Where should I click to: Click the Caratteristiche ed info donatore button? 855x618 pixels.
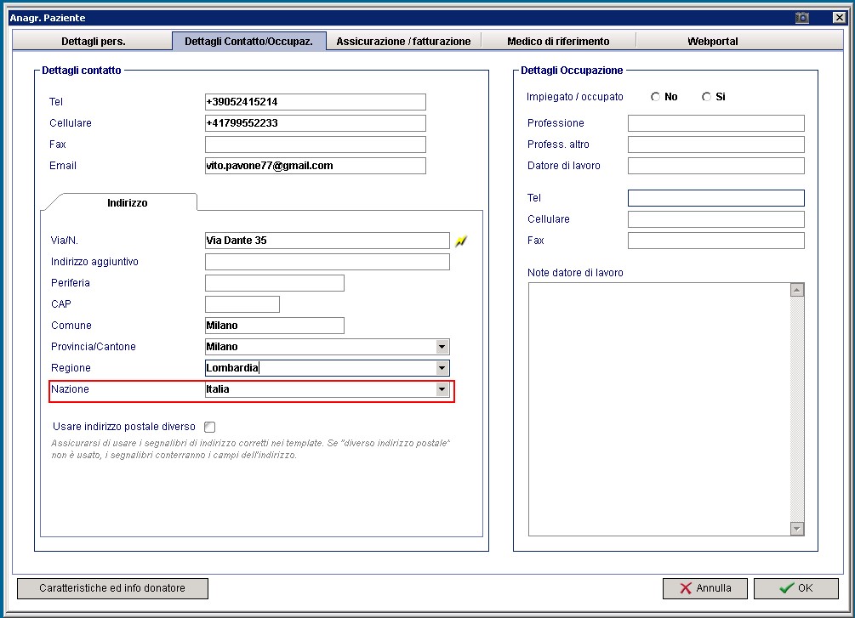click(112, 588)
